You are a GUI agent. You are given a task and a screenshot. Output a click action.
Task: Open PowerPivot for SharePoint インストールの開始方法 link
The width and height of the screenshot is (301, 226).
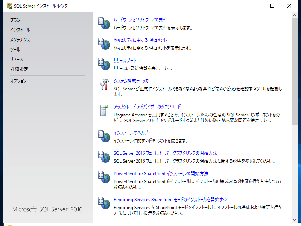(x=161, y=174)
